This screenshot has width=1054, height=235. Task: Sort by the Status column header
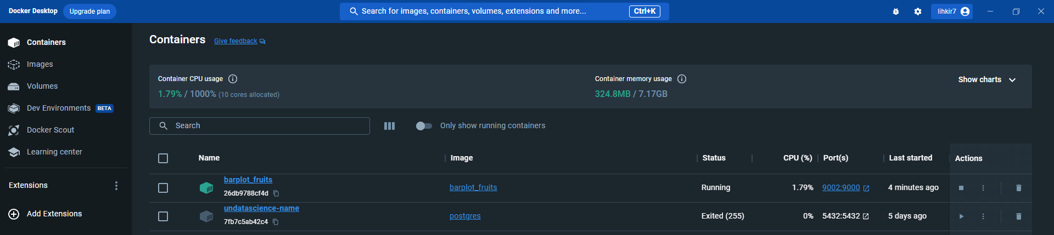click(x=714, y=158)
